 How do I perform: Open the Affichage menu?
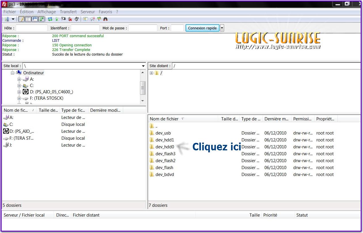[x=47, y=12]
